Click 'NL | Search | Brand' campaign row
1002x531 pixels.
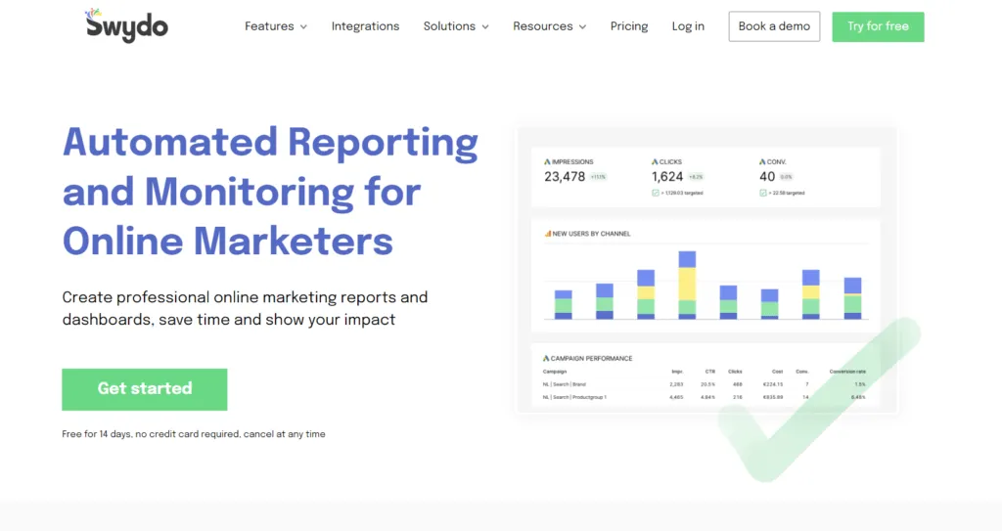705,384
